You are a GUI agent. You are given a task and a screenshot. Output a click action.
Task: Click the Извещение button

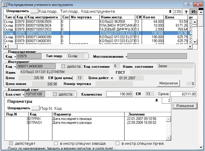pos(185,106)
